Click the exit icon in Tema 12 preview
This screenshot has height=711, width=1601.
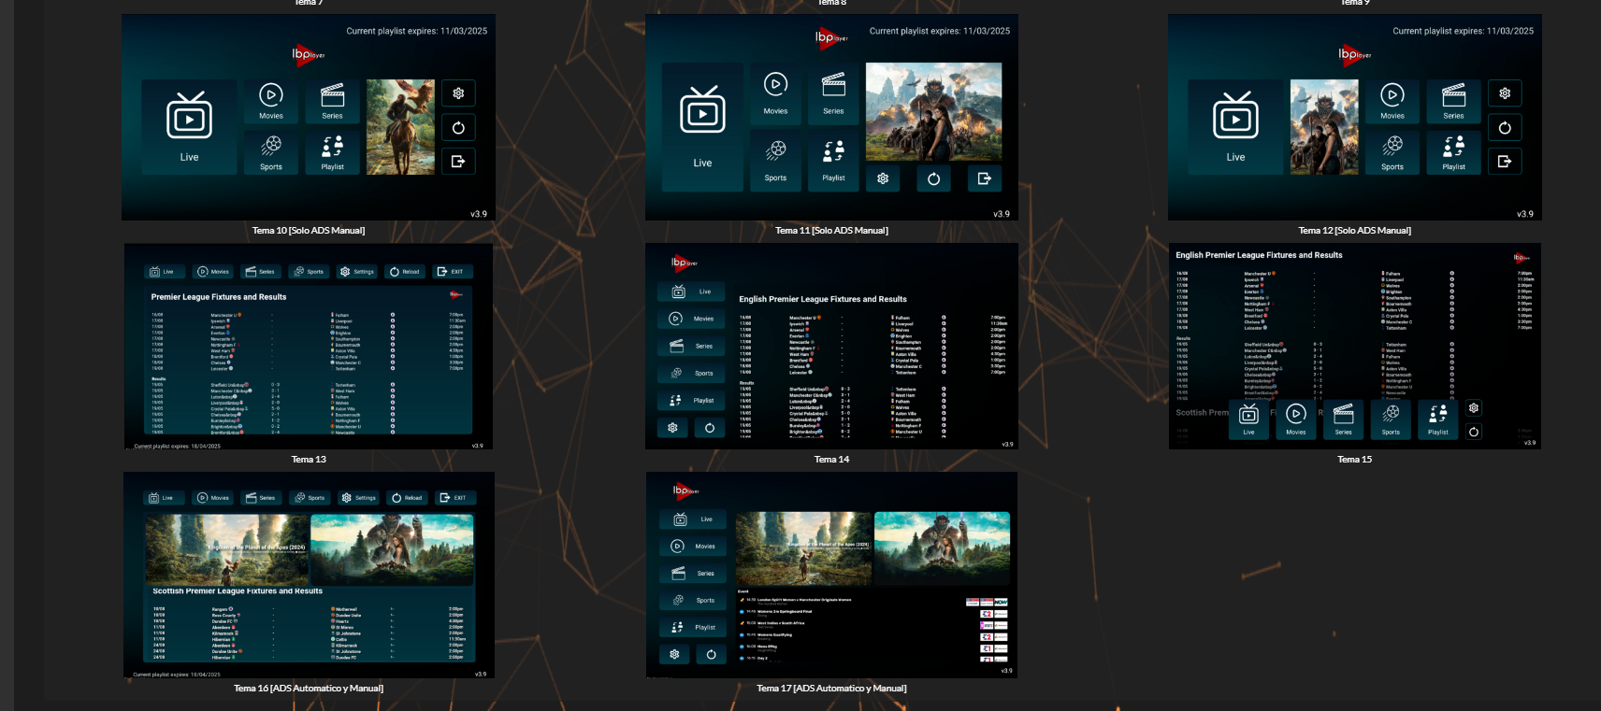(x=1505, y=162)
